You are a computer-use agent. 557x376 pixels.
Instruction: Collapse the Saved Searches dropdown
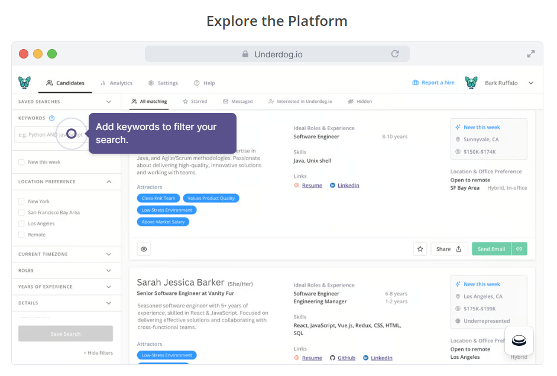pyautogui.click(x=109, y=102)
